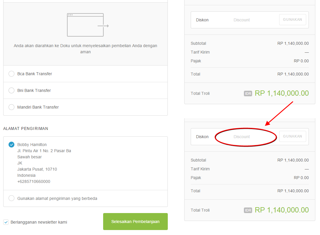Choose 'Gunakan alamat pengiriman yang berbeda' option
Screen dimensions: 320x235
tap(11, 198)
